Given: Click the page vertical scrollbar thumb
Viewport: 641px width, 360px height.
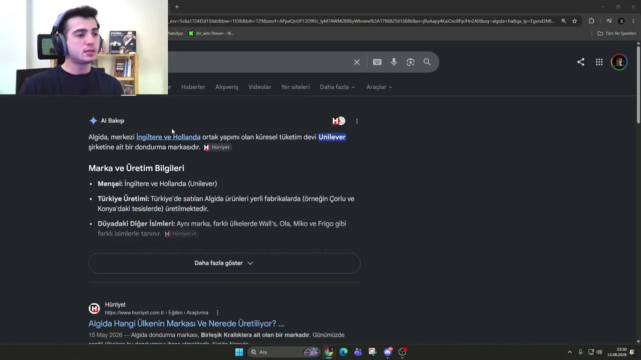Looking at the screenshot, I should (638, 84).
